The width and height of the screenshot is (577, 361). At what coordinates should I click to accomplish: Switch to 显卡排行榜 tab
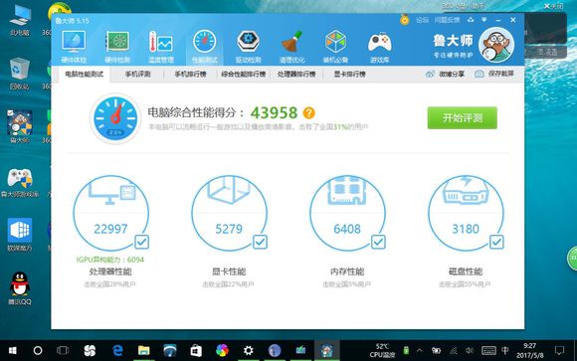pyautogui.click(x=349, y=74)
